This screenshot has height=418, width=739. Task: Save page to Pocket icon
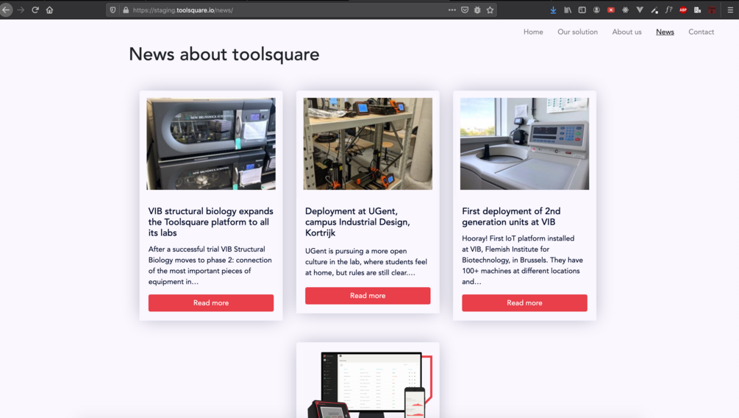(x=465, y=10)
